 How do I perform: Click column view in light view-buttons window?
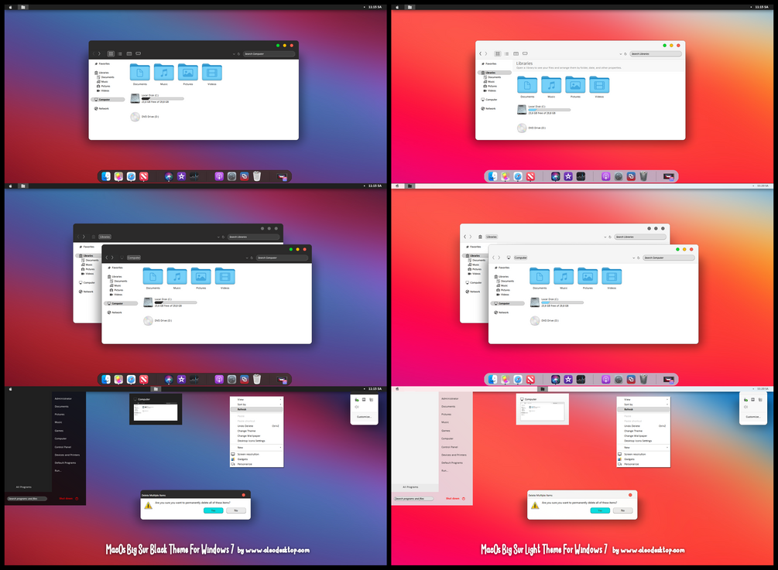point(516,53)
